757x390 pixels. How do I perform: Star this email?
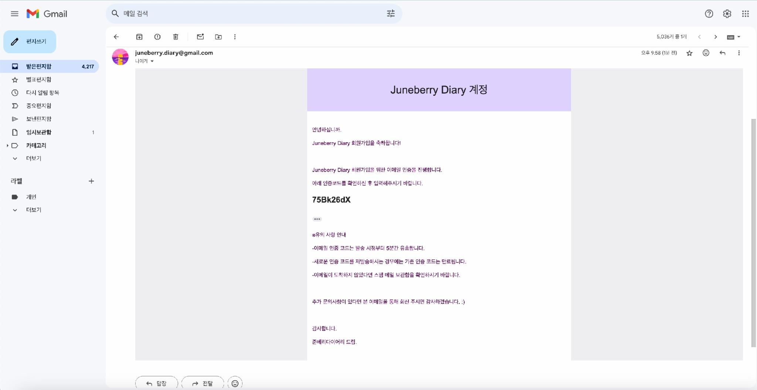coord(689,53)
